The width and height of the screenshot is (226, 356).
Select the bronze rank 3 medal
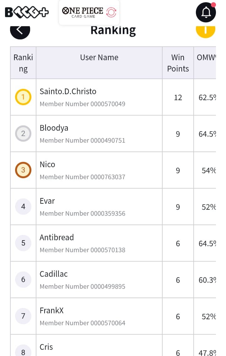23,170
